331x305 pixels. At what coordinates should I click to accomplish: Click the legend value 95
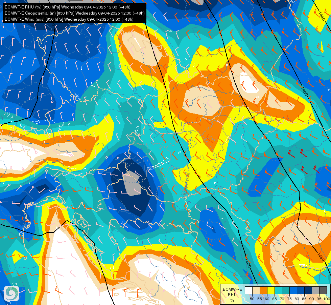coord(319,299)
